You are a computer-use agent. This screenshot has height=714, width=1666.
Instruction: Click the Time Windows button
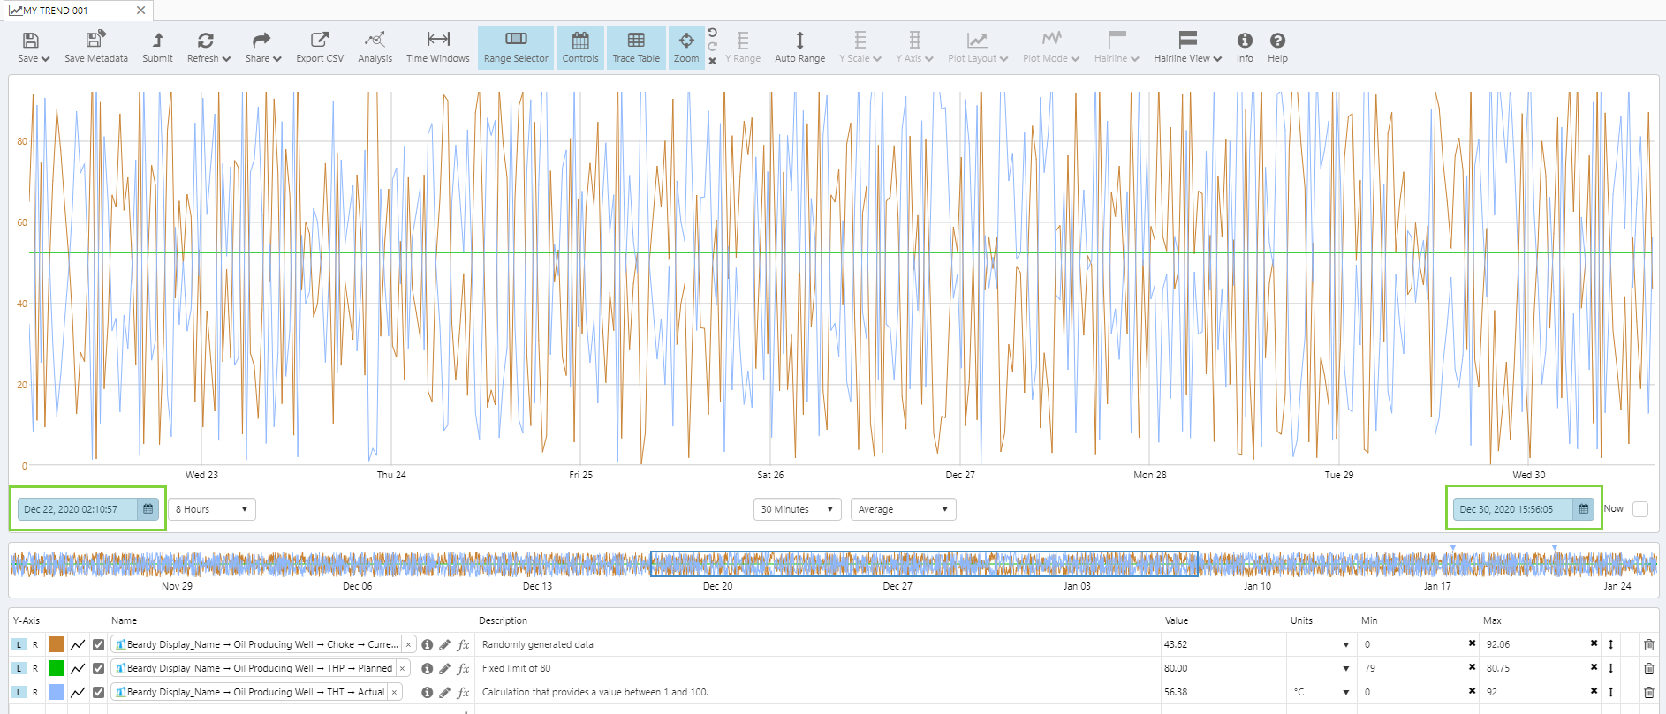(x=437, y=48)
